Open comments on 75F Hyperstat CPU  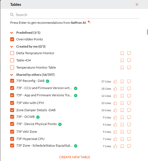[129, 139]
